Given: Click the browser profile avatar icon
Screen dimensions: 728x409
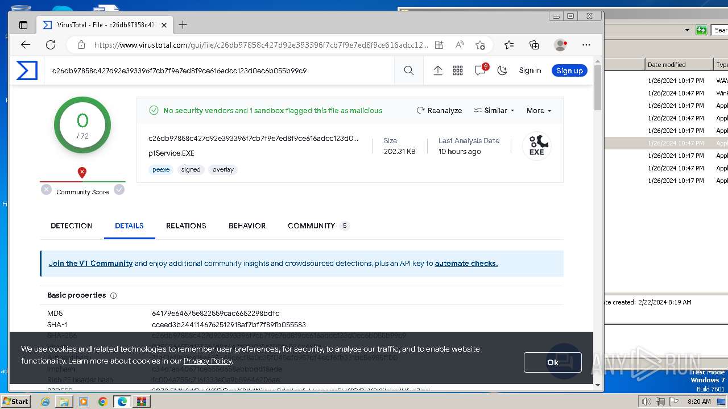Looking at the screenshot, I should [560, 45].
